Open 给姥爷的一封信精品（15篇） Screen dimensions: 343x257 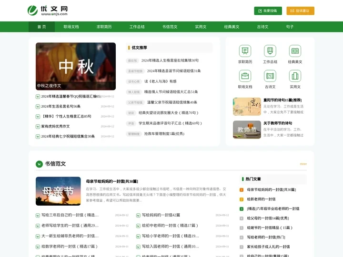pos(270,227)
